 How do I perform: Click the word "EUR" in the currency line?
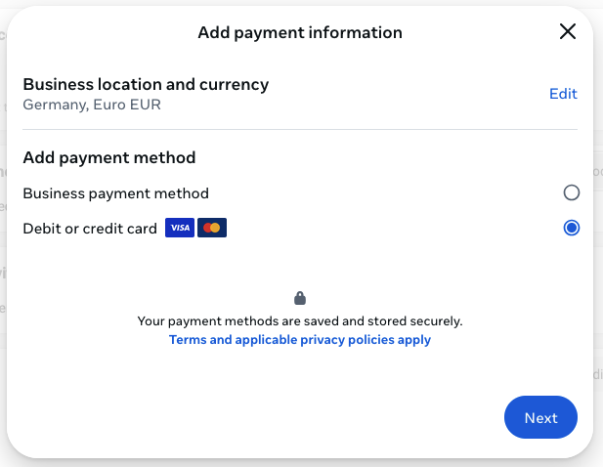pos(147,105)
